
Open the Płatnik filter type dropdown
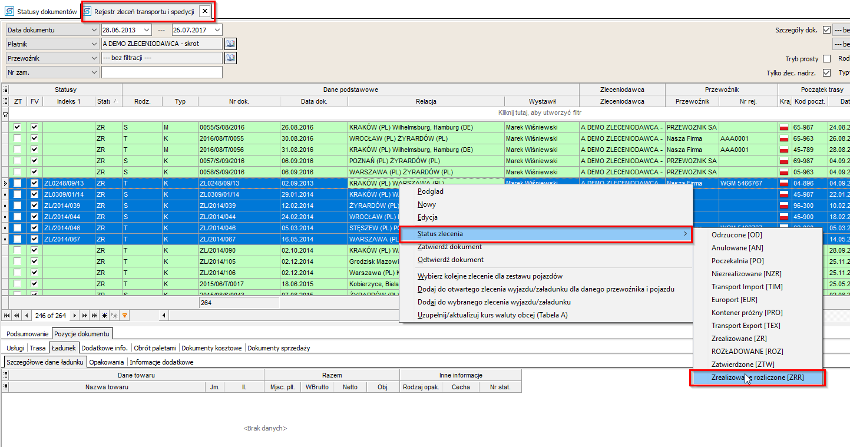click(x=94, y=44)
